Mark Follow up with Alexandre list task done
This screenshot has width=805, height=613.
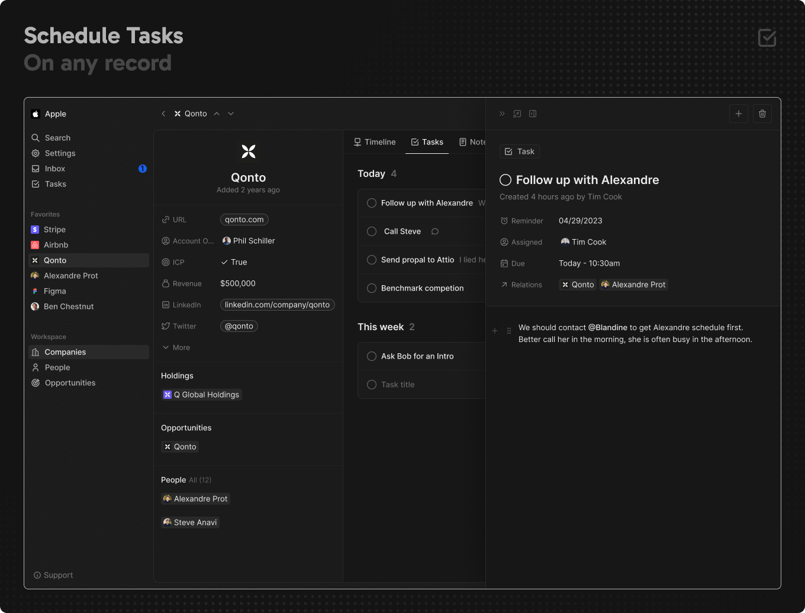tap(372, 203)
